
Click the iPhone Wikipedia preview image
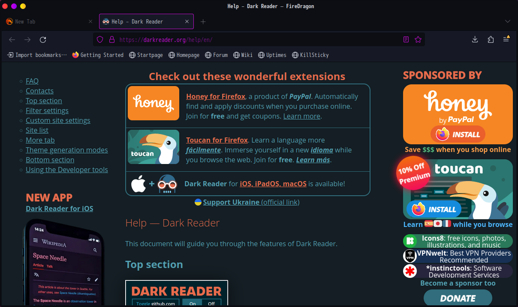point(63,262)
